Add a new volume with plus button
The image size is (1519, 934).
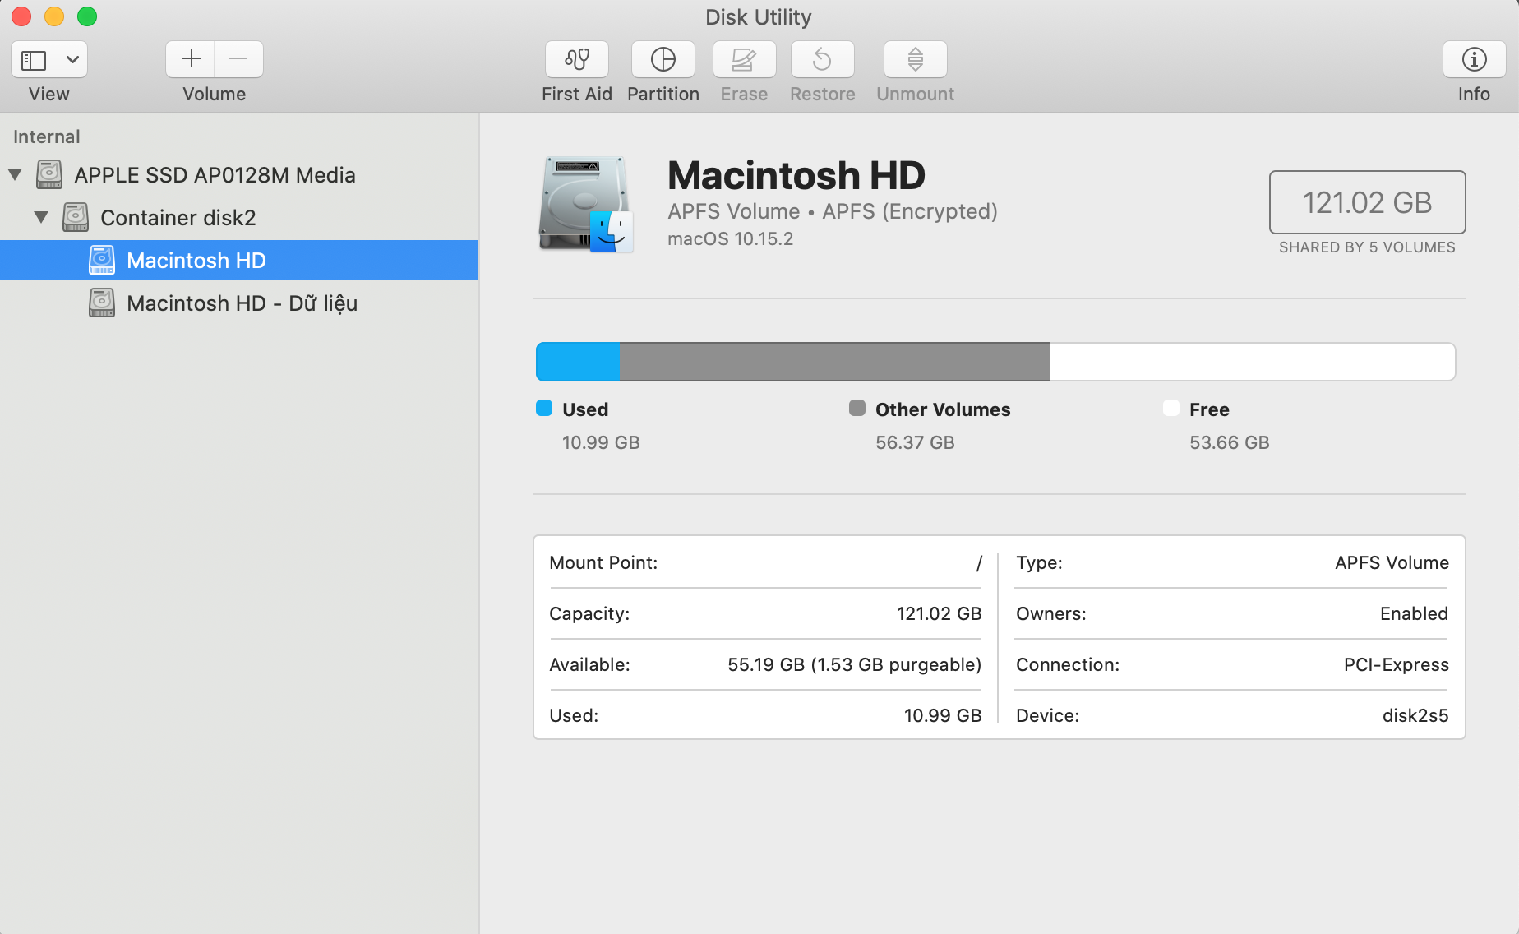(191, 59)
